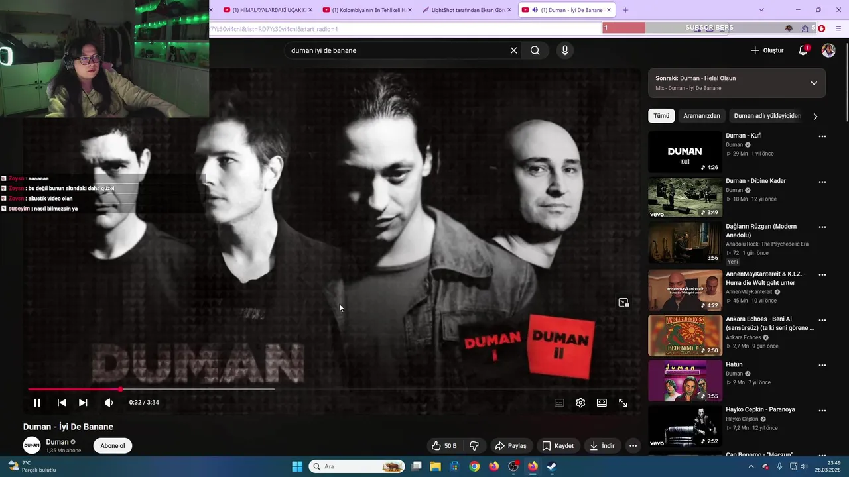Select the Tümü filter chip
The width and height of the screenshot is (849, 477).
(x=661, y=116)
